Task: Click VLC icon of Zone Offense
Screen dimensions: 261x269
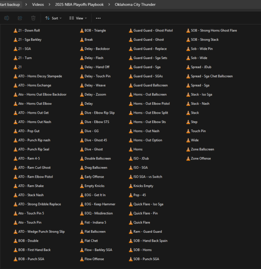Action: click(188, 159)
